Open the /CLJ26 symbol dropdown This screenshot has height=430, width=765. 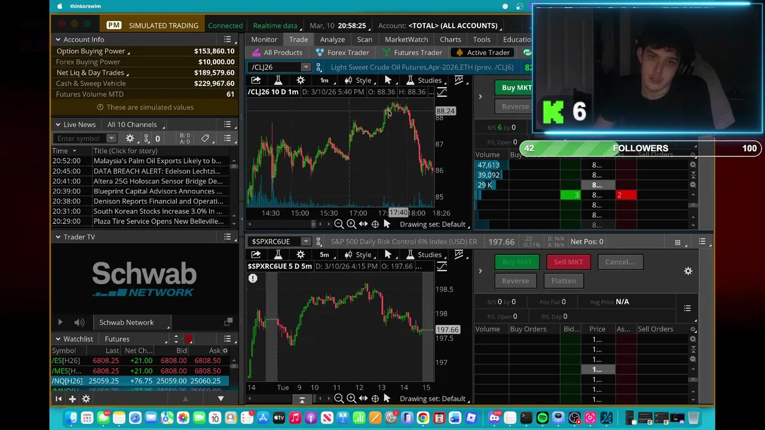pos(305,67)
